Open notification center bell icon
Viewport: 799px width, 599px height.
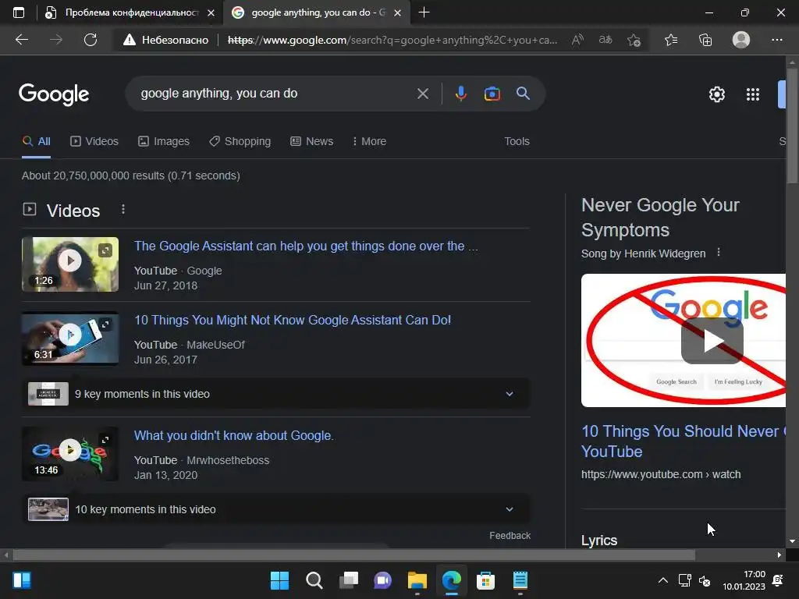click(778, 580)
